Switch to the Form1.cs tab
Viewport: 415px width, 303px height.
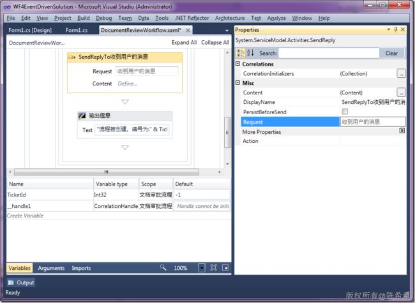point(77,30)
